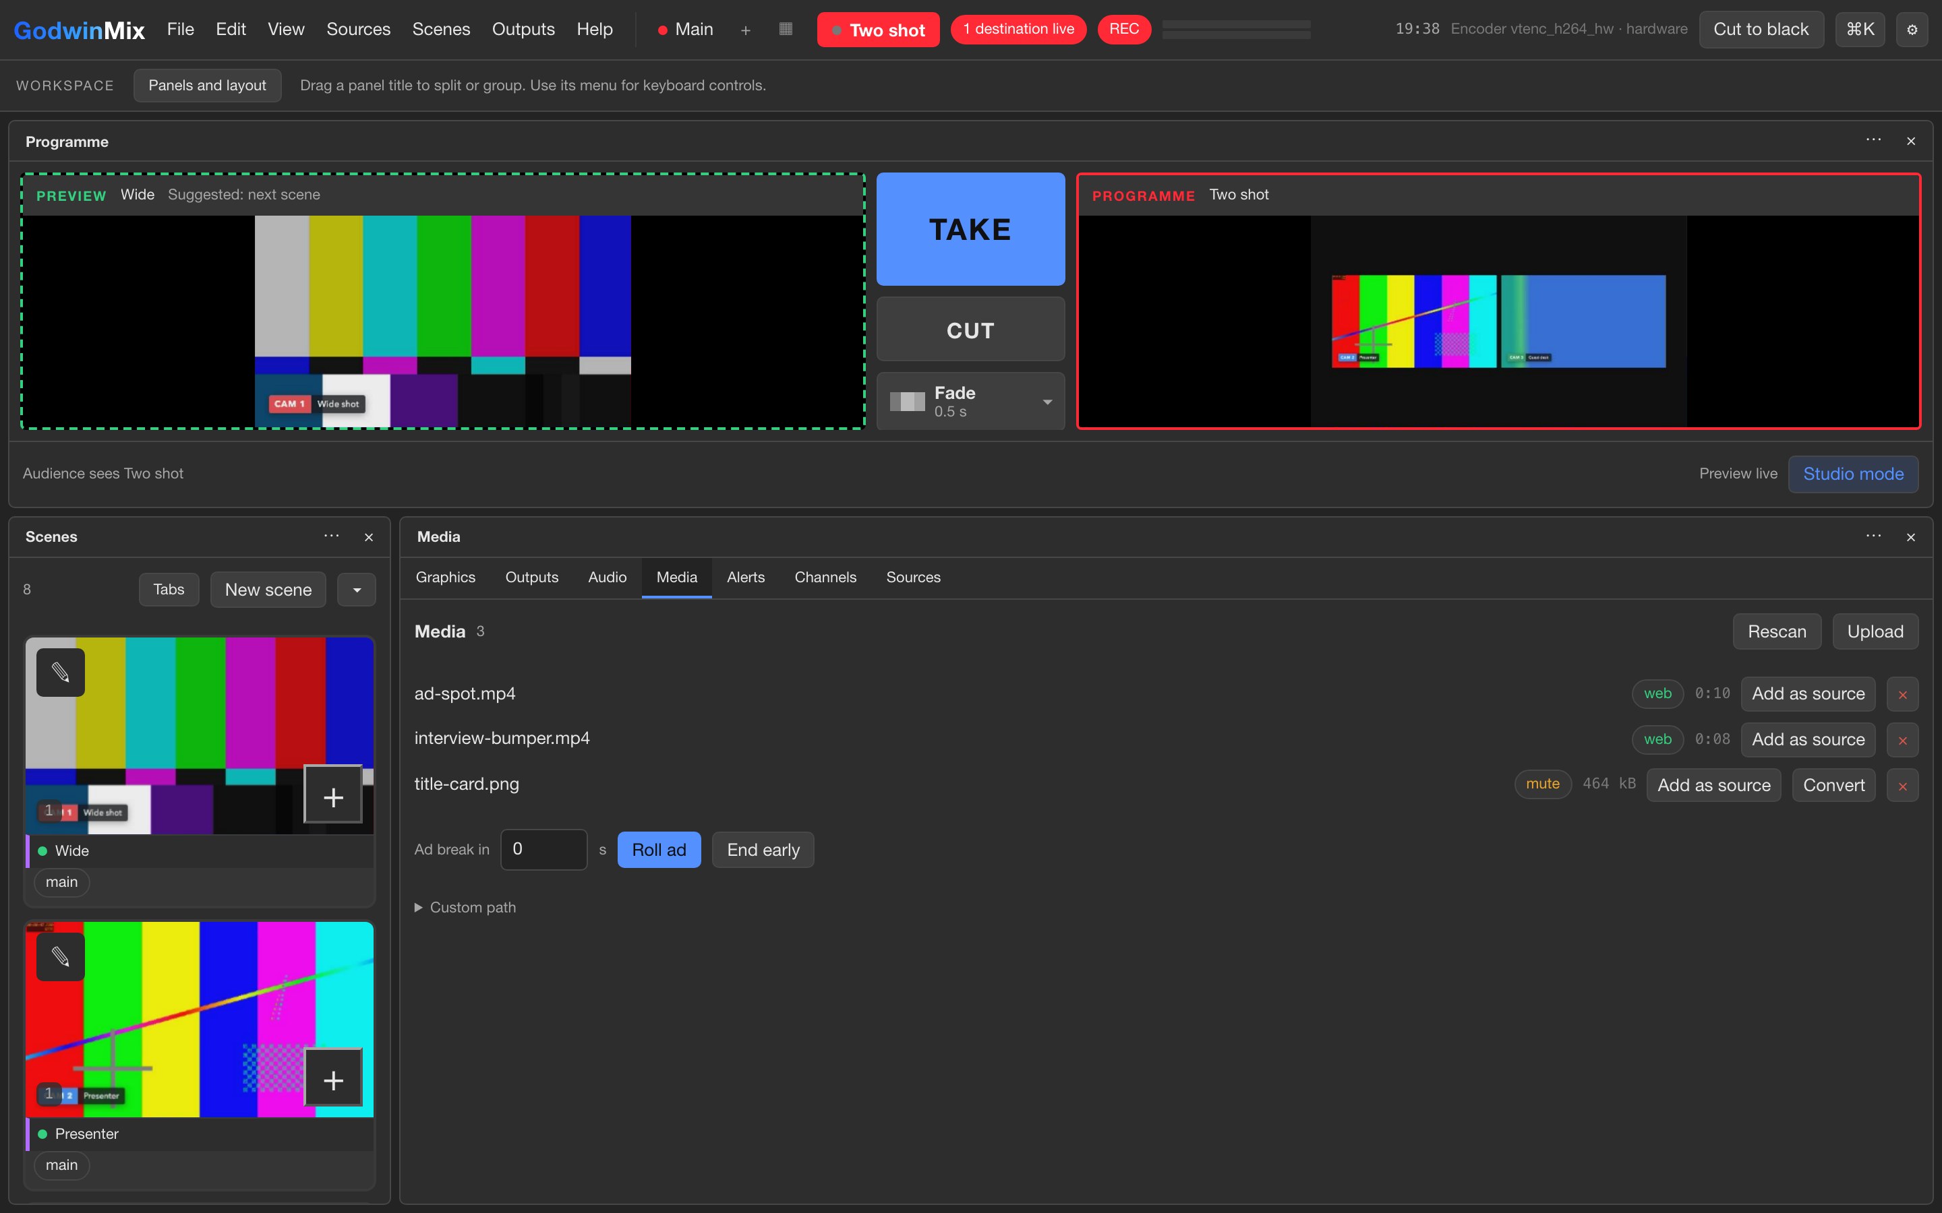Click the Ad break in seconds field
The height and width of the screenshot is (1213, 1942).
543,850
